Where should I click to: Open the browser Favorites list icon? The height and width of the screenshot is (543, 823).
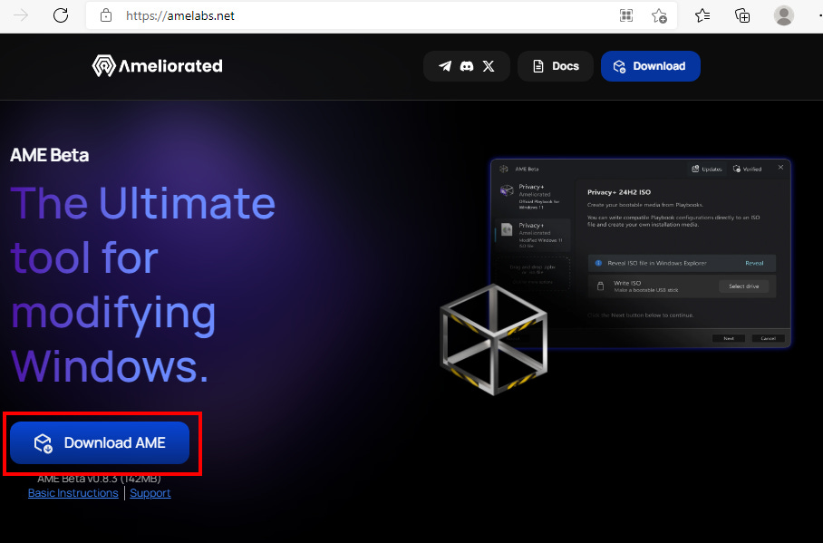click(702, 15)
